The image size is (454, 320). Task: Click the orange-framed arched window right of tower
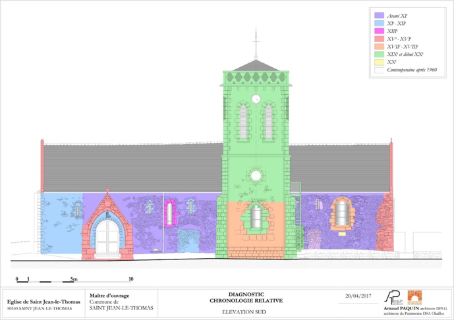(x=341, y=213)
